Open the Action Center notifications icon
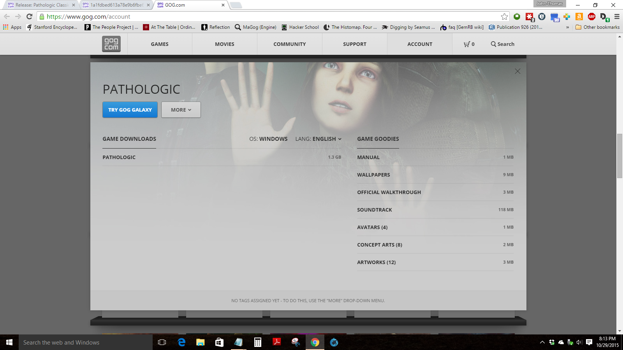This screenshot has height=350, width=623. point(589,342)
